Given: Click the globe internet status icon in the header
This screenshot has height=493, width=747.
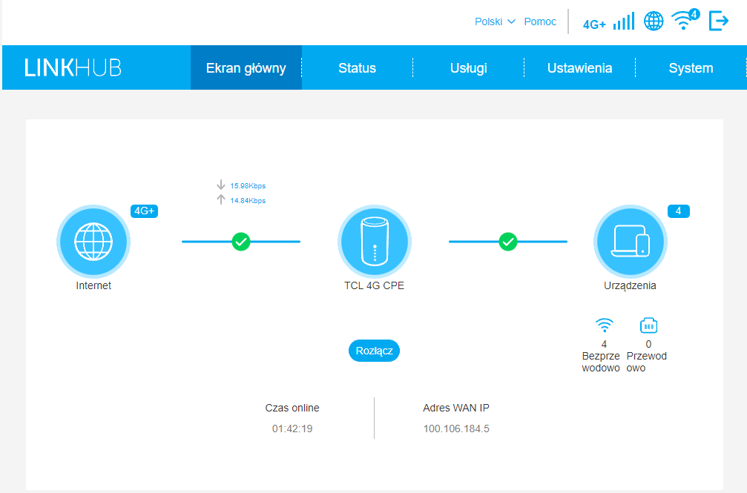Looking at the screenshot, I should [x=654, y=21].
